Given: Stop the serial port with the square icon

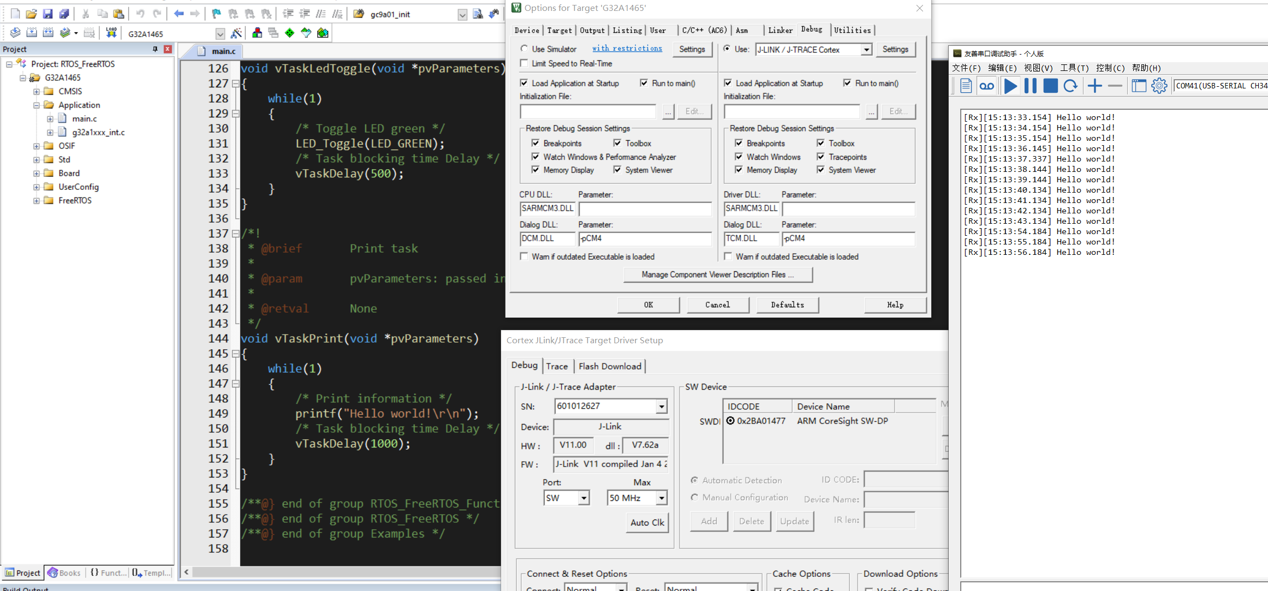Looking at the screenshot, I should coord(1050,86).
